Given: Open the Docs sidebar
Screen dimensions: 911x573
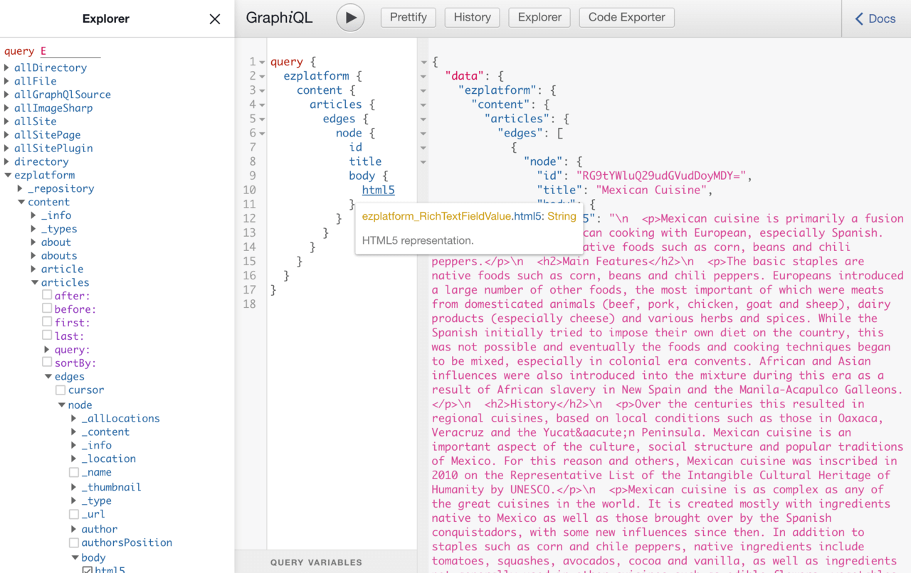Looking at the screenshot, I should [875, 18].
